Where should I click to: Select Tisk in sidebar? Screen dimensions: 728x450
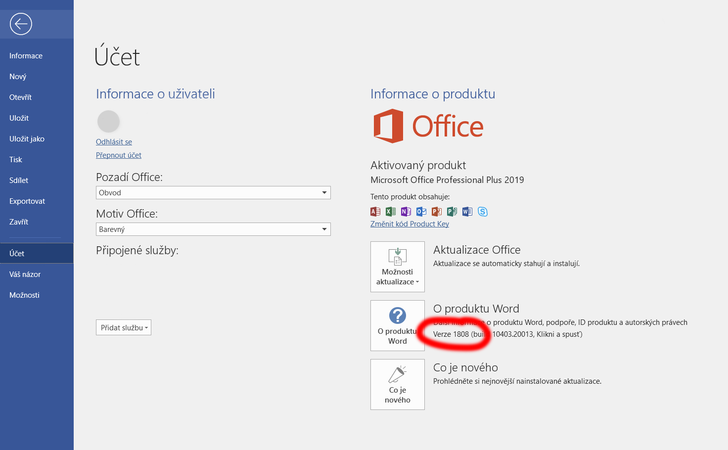tap(37, 160)
